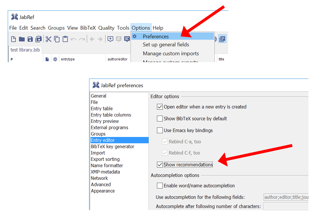328x223 pixels.
Task: Click the globe URL column header
Action: 55,59
